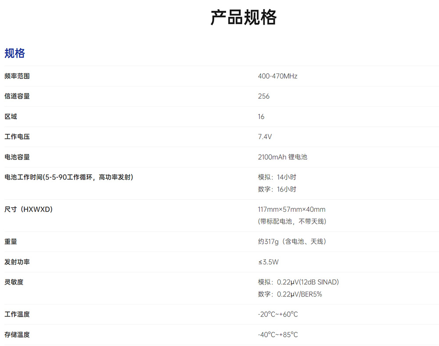The image size is (439, 346).
Task: Click the 区域 row label
Action: [x=11, y=117]
